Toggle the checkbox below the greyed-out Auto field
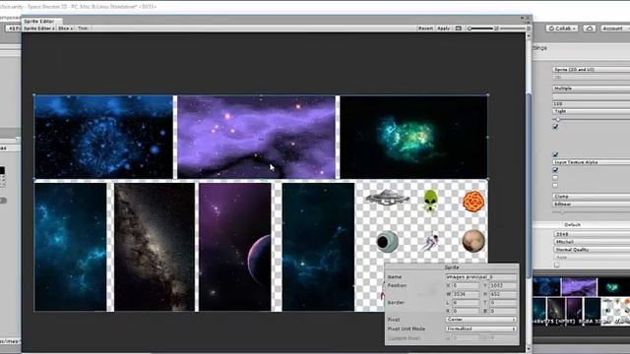Viewport: 630px width, 354px height. [x=557, y=265]
